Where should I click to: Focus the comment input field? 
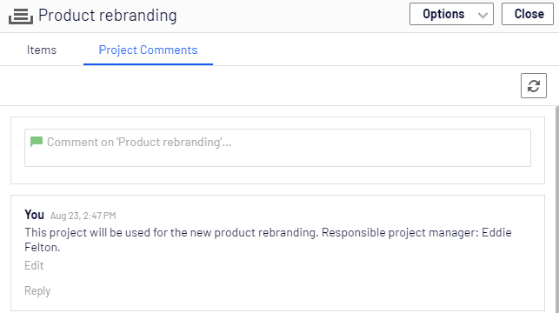(x=277, y=148)
